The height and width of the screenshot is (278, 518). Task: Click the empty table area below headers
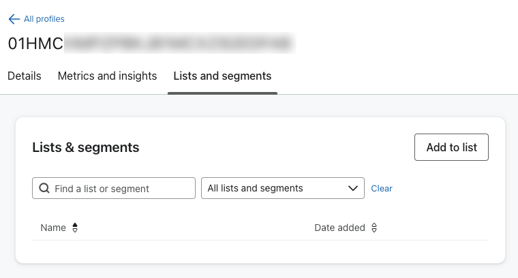click(x=259, y=249)
